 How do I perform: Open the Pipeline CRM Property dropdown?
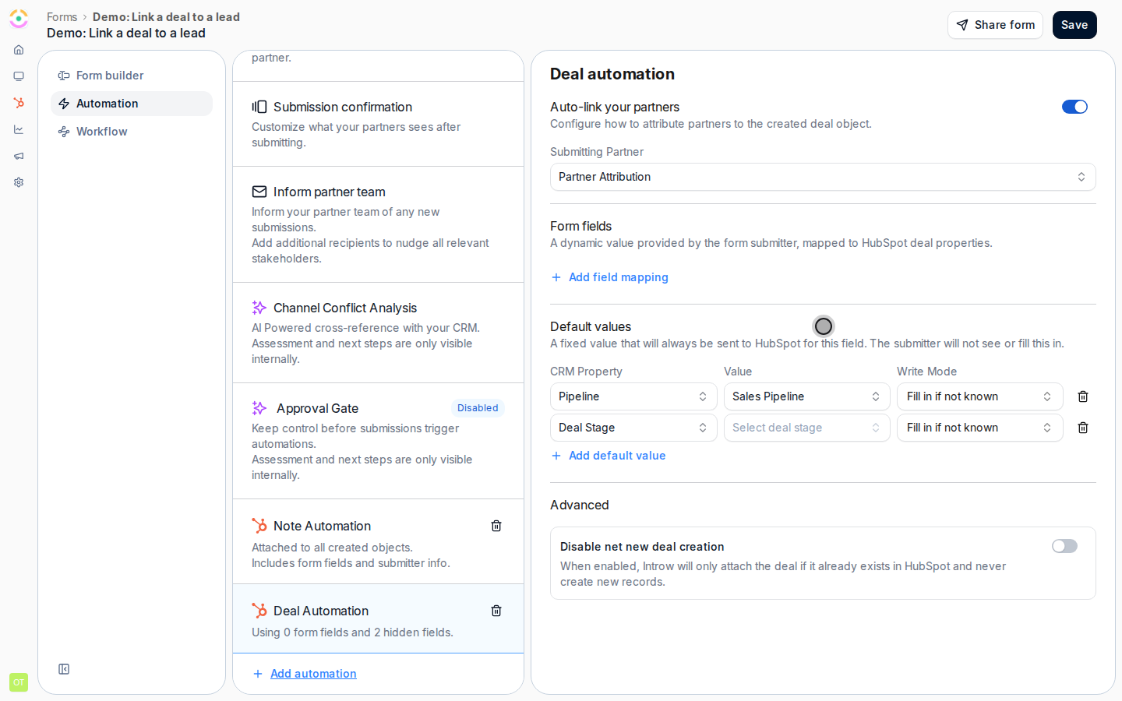pos(633,396)
